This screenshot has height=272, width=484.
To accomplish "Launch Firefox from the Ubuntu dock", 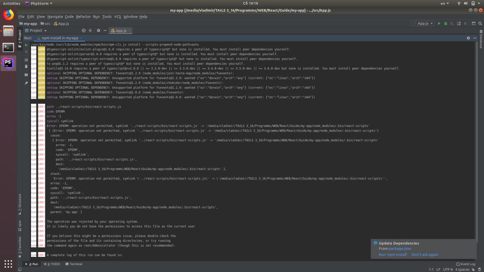I will 8,15.
